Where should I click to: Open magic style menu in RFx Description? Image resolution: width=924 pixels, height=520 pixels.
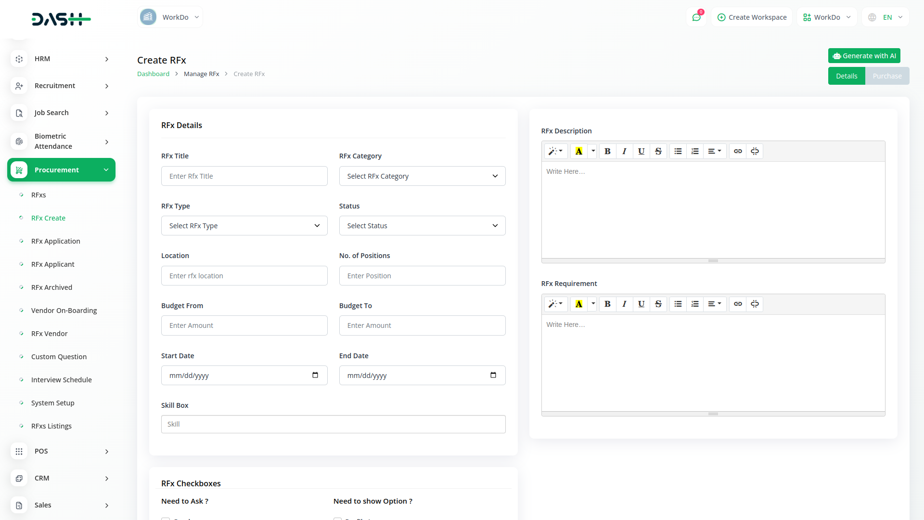tap(555, 151)
